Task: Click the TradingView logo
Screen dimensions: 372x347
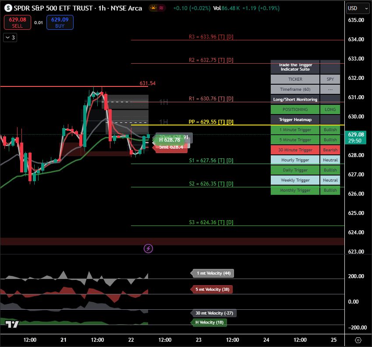Action: 12,324
